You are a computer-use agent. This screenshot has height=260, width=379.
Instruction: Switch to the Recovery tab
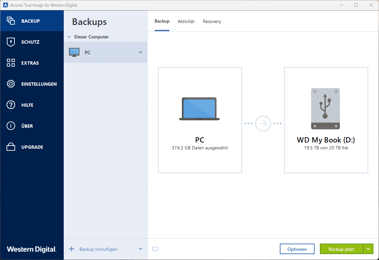pyautogui.click(x=212, y=22)
